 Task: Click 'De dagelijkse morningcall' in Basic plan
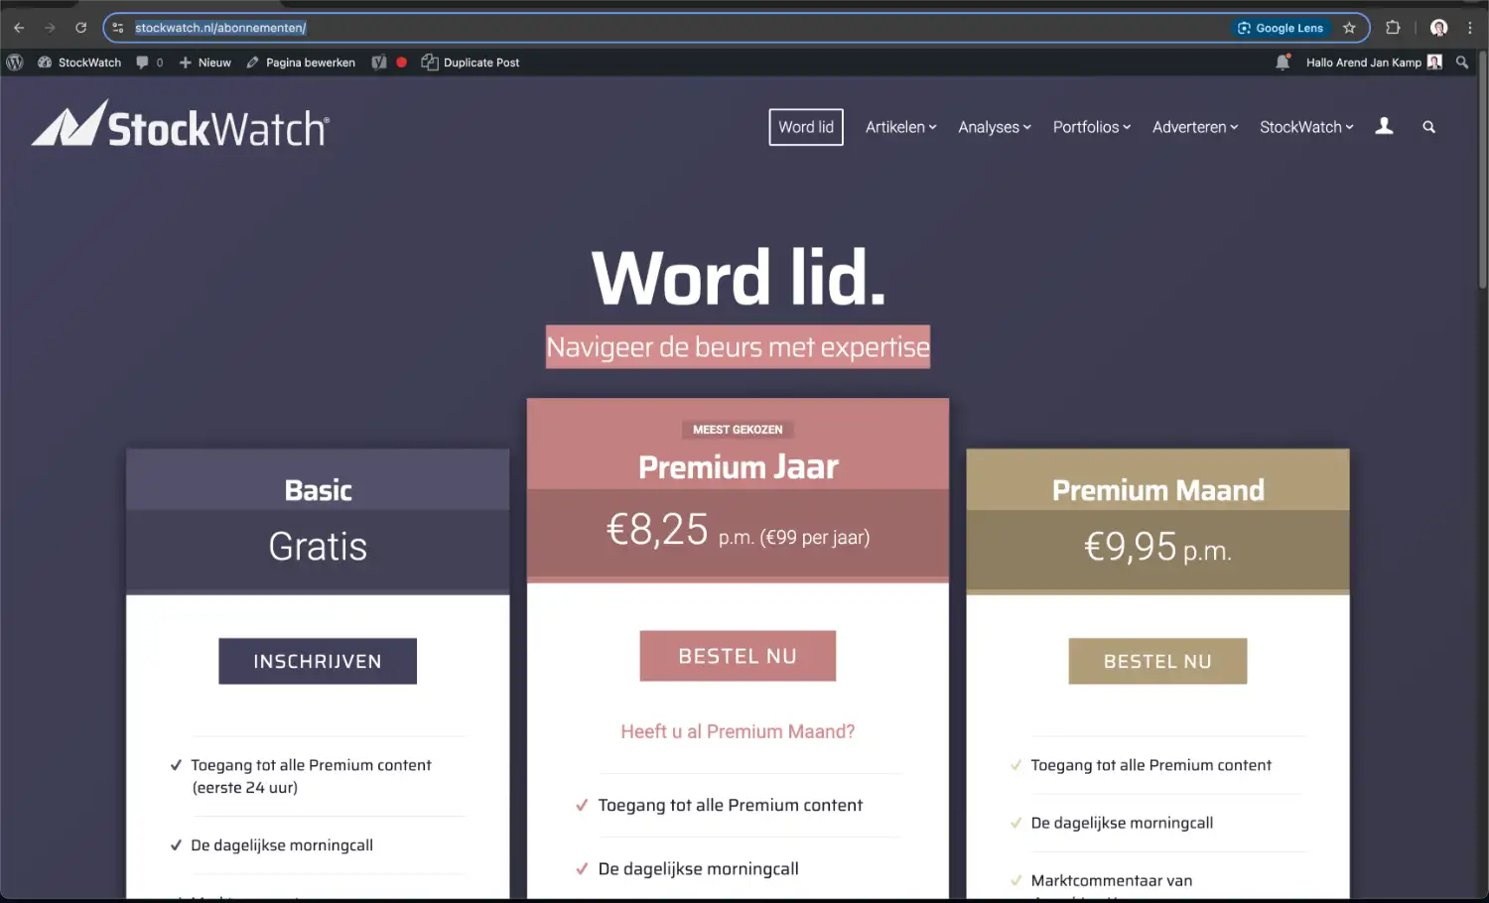(x=282, y=845)
